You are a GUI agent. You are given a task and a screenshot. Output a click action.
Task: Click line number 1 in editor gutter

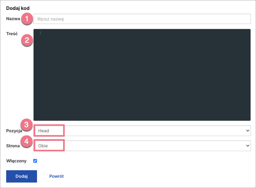(x=40, y=33)
